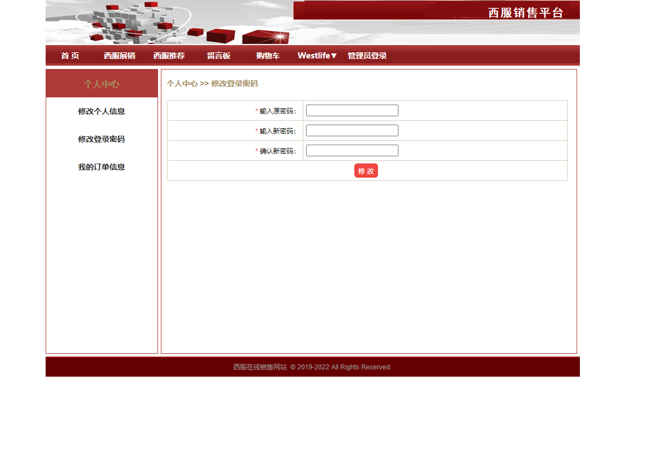Expand the Westlife▼ dropdown menu
Screen dimensions: 650x474
point(317,55)
